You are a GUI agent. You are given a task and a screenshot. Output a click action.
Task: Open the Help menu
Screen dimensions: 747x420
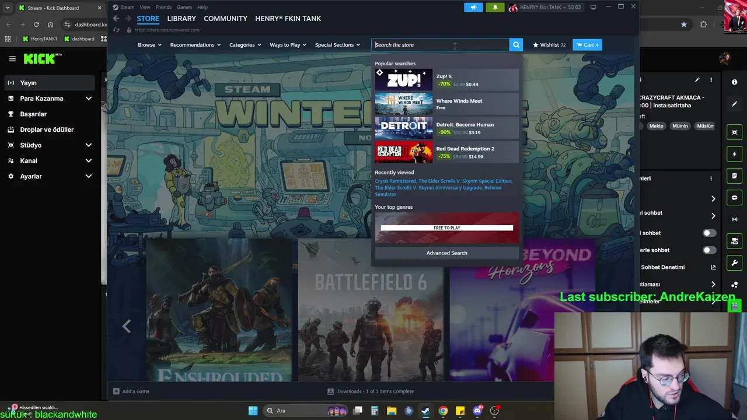pos(203,7)
